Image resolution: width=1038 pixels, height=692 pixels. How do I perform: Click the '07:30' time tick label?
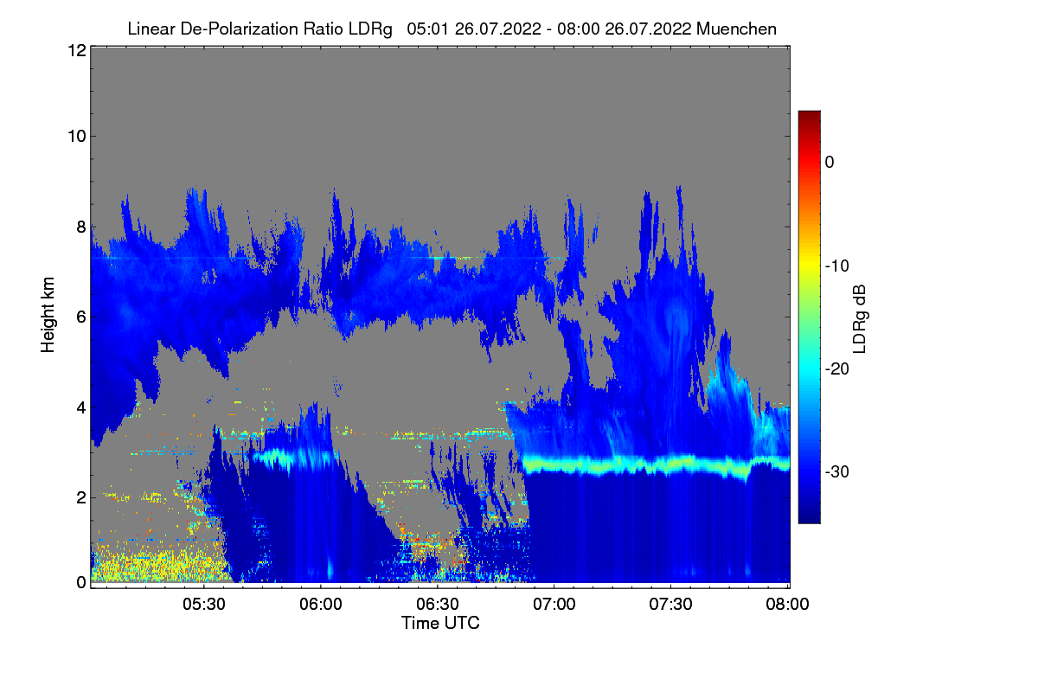(671, 605)
